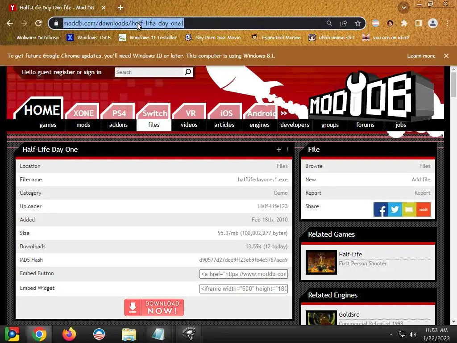Click the register link
Image resolution: width=457 pixels, height=343 pixels.
click(64, 72)
